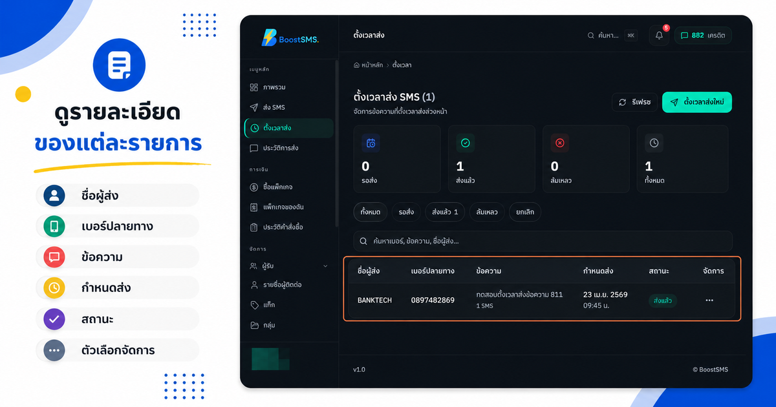Click the ชื่อผู้ส่ง column header

pos(369,271)
